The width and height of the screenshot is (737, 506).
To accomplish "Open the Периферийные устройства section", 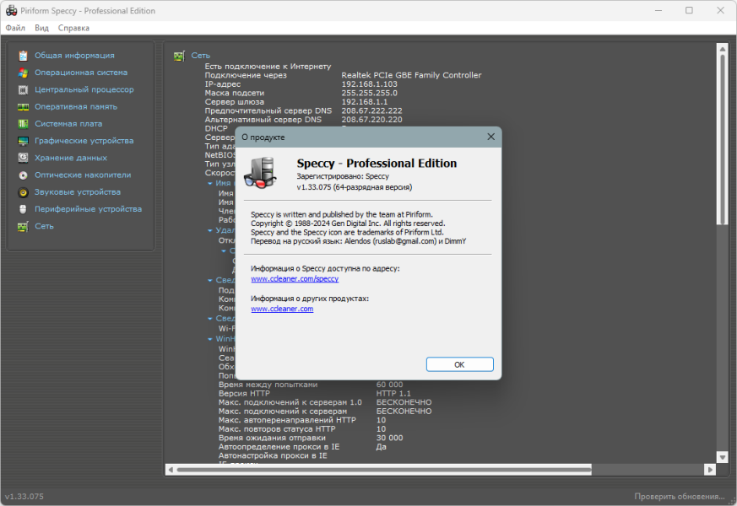I will pyautogui.click(x=88, y=209).
